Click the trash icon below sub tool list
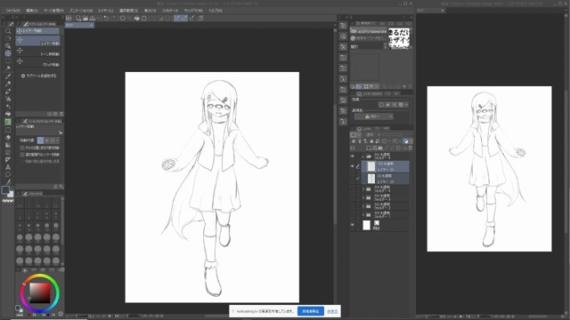The image size is (570, 320). pyautogui.click(x=61, y=114)
